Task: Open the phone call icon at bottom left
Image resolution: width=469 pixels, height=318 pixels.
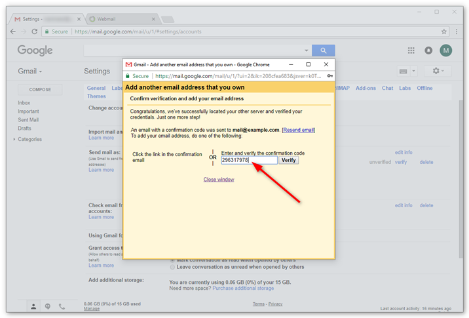Action: coord(62,306)
